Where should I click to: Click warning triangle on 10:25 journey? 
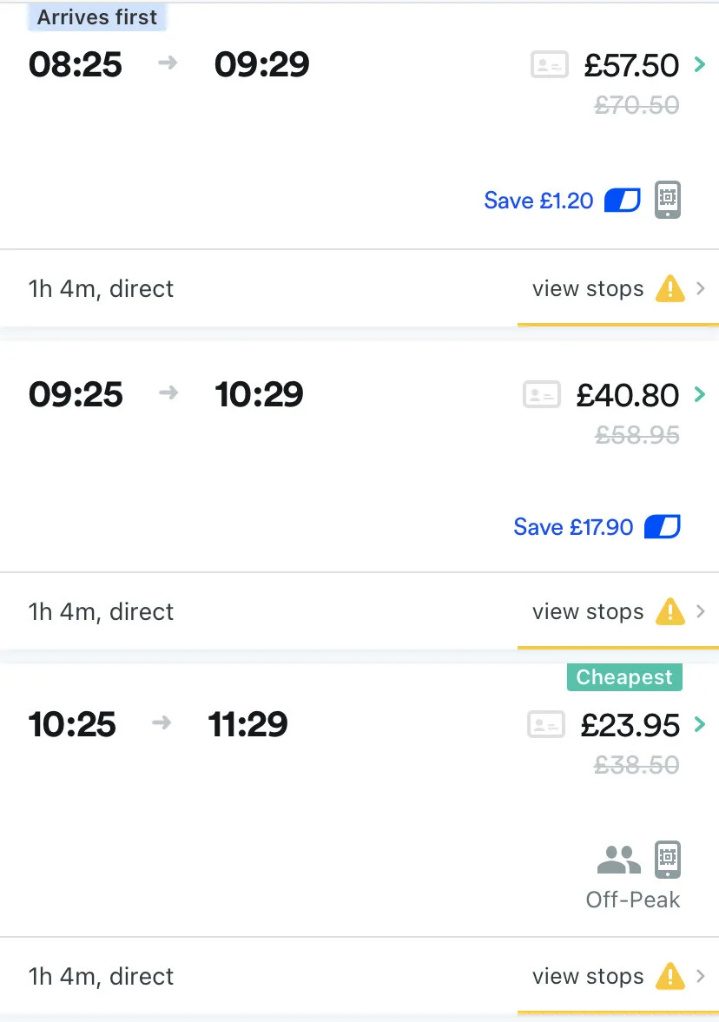click(670, 976)
